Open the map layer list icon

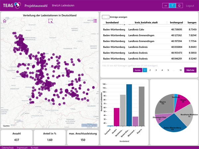tap(95, 21)
